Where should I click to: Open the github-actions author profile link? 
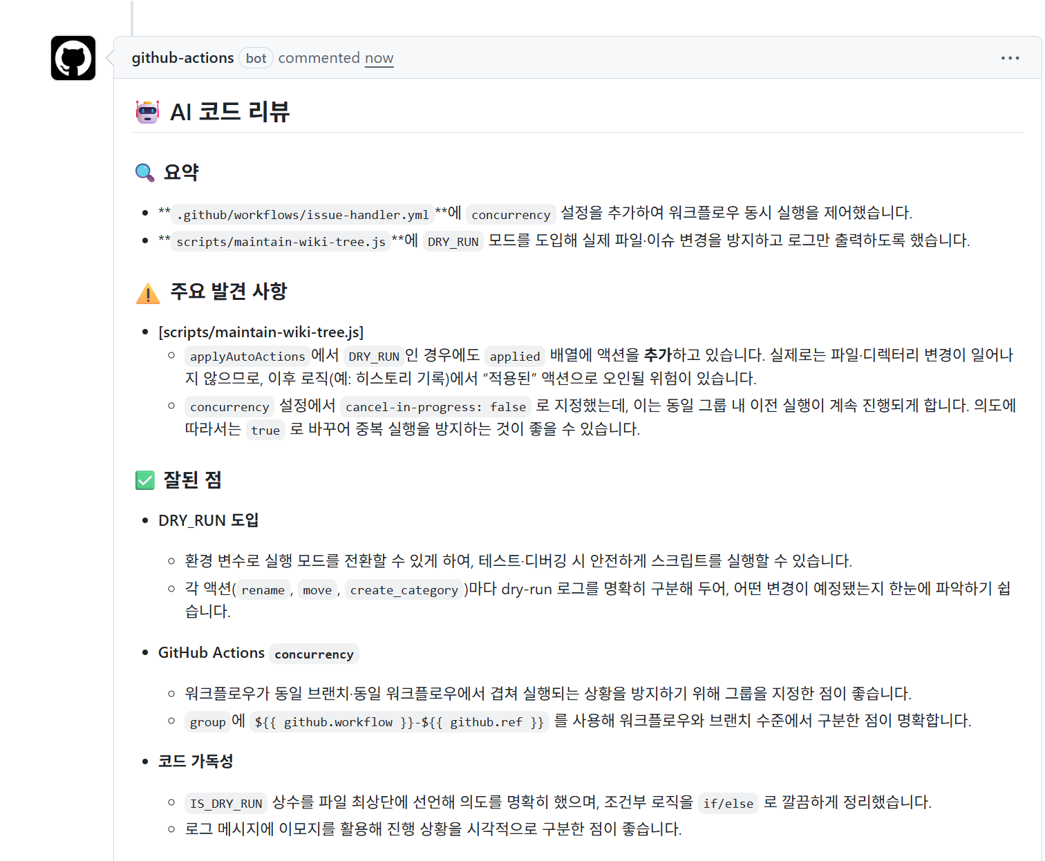182,58
